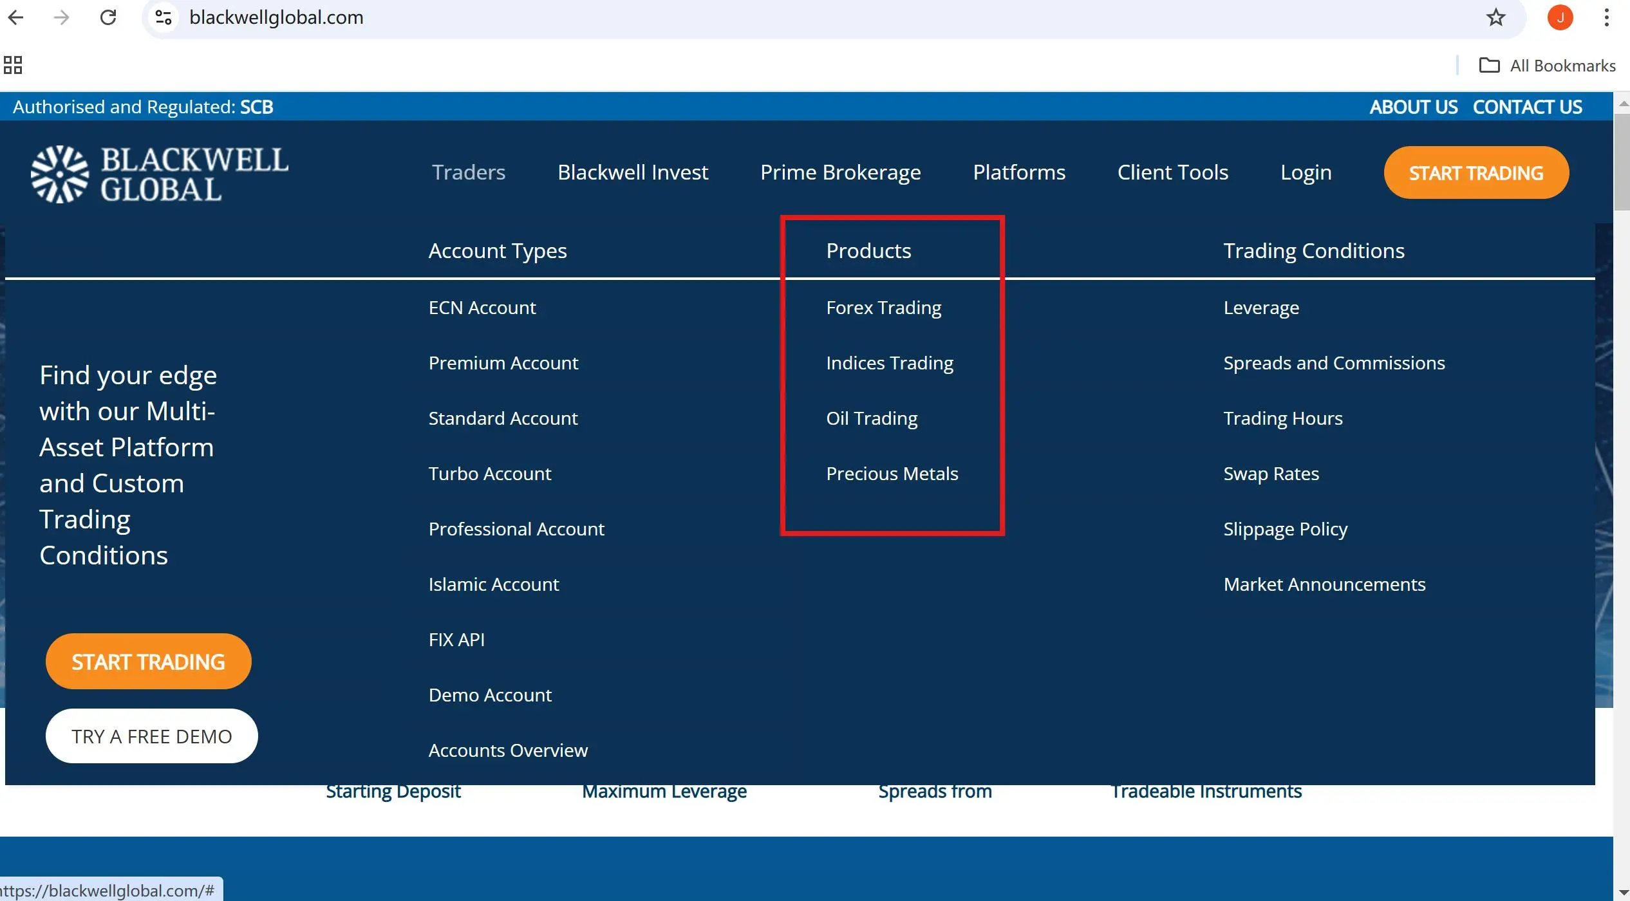Open Spreads and Commissions page
The width and height of the screenshot is (1630, 901).
1334,363
